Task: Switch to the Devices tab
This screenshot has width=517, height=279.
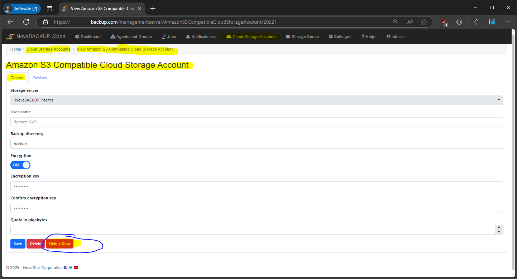Action: pos(40,78)
